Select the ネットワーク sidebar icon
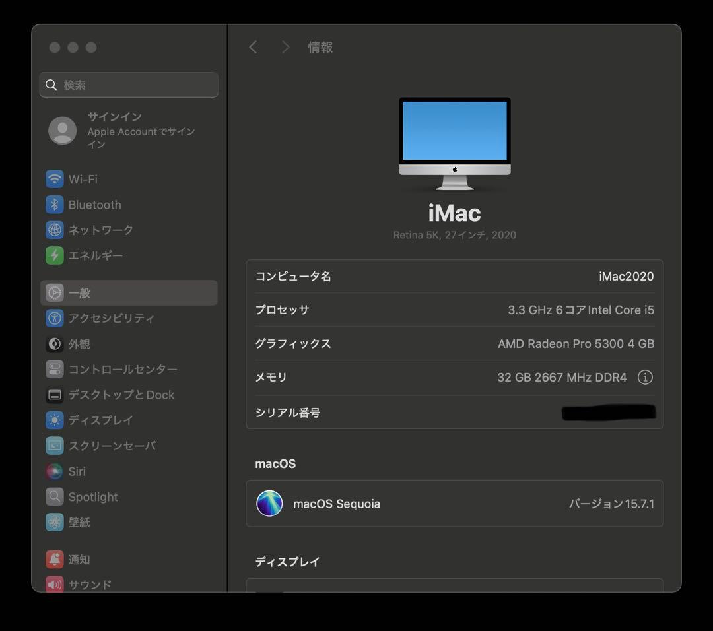The width and height of the screenshot is (713, 631). pyautogui.click(x=100, y=230)
